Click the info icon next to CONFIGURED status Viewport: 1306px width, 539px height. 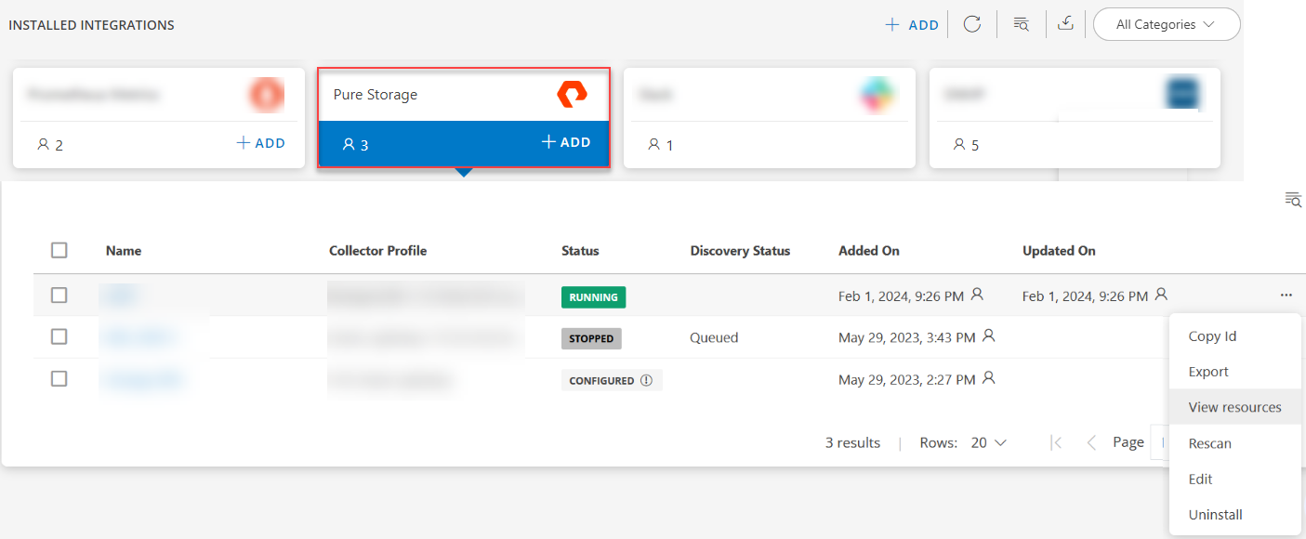tap(646, 380)
